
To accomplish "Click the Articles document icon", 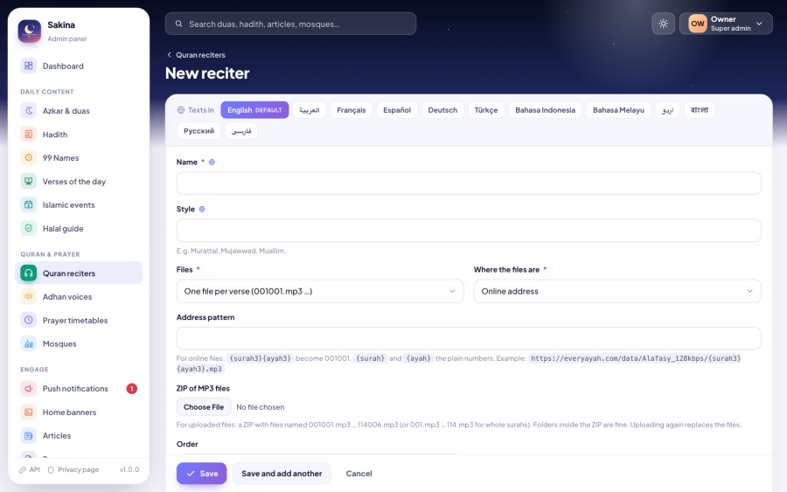I will 29,435.
